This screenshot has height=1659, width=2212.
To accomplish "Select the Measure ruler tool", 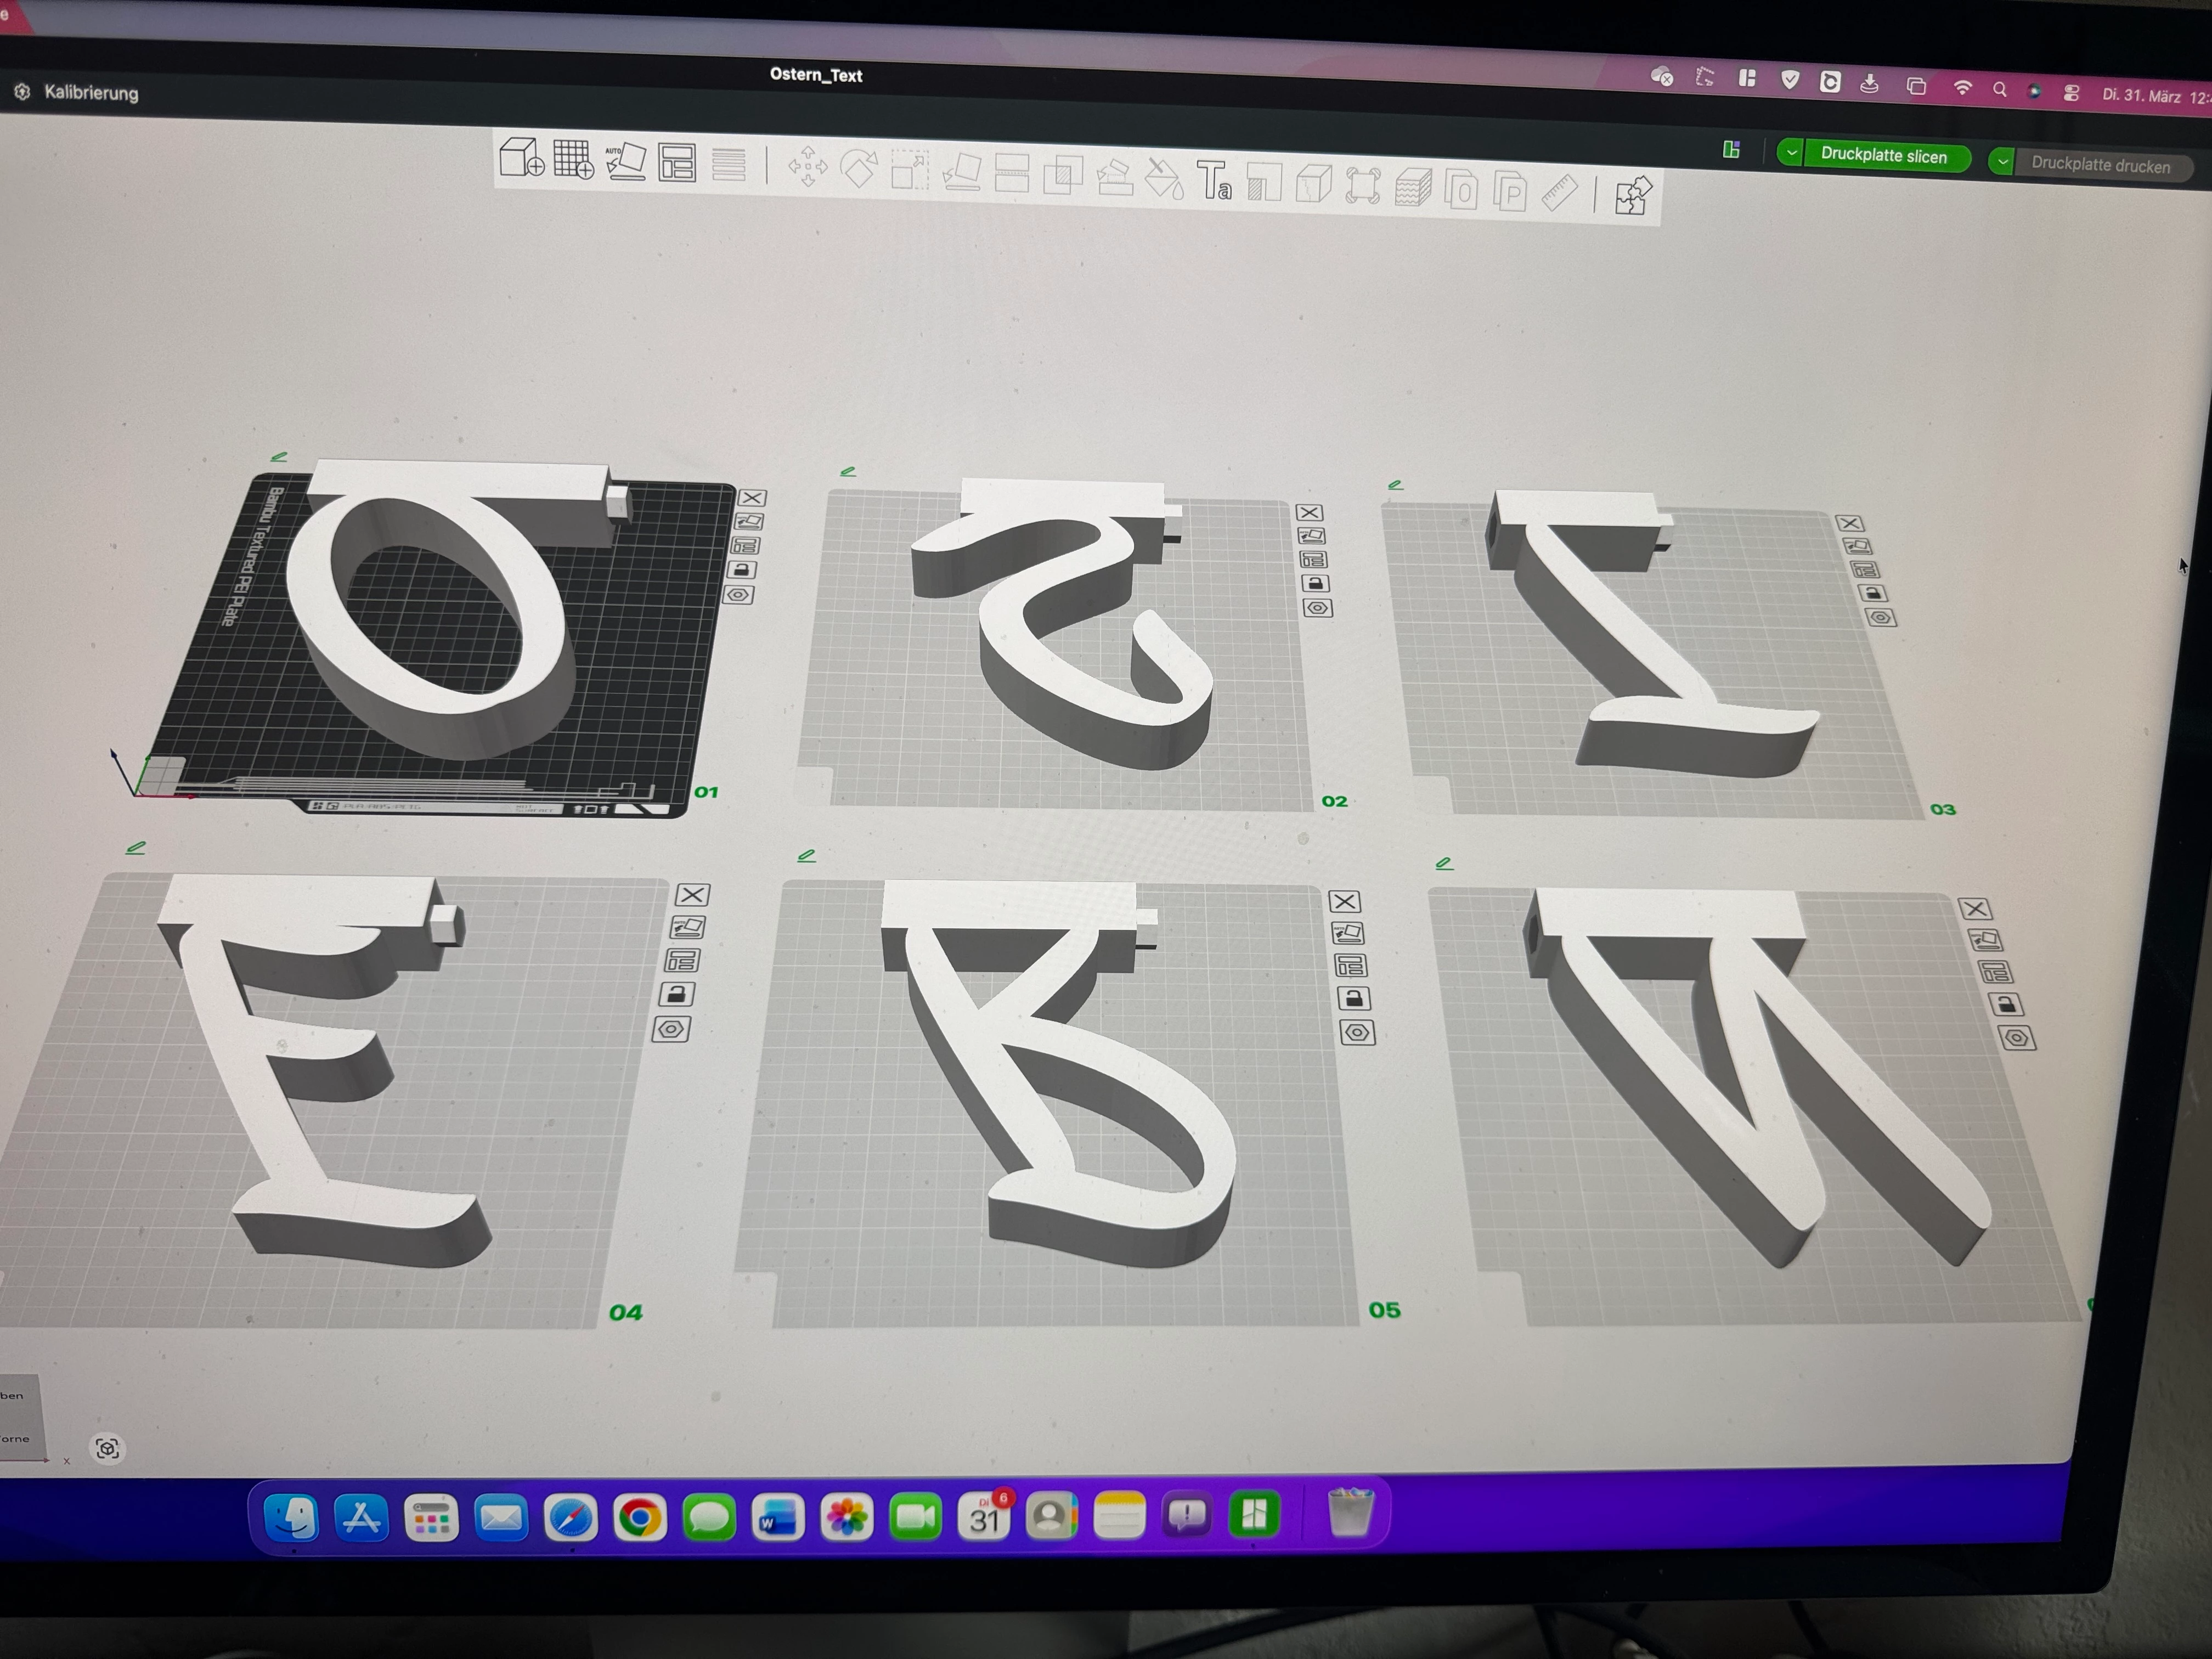I will point(1559,192).
